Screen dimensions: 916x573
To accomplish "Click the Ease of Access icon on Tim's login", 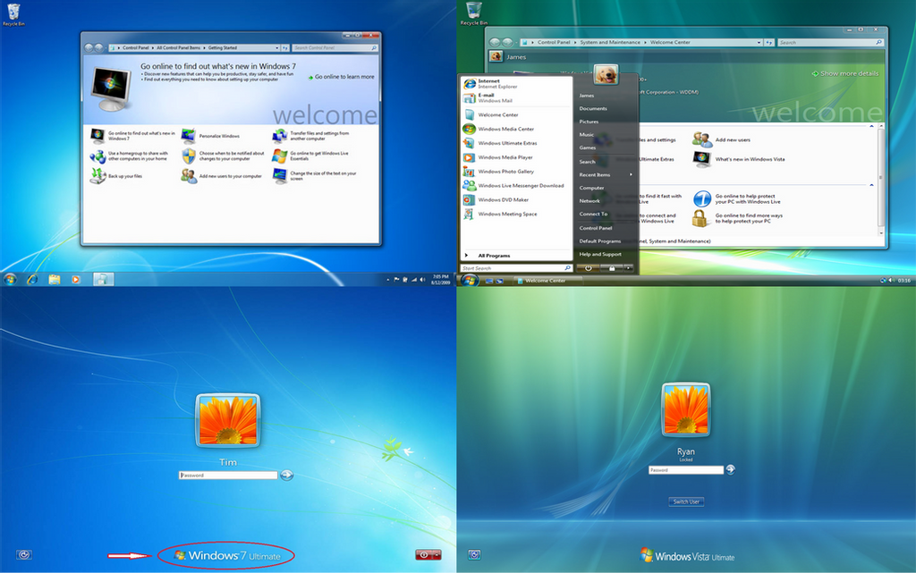I will point(24,554).
